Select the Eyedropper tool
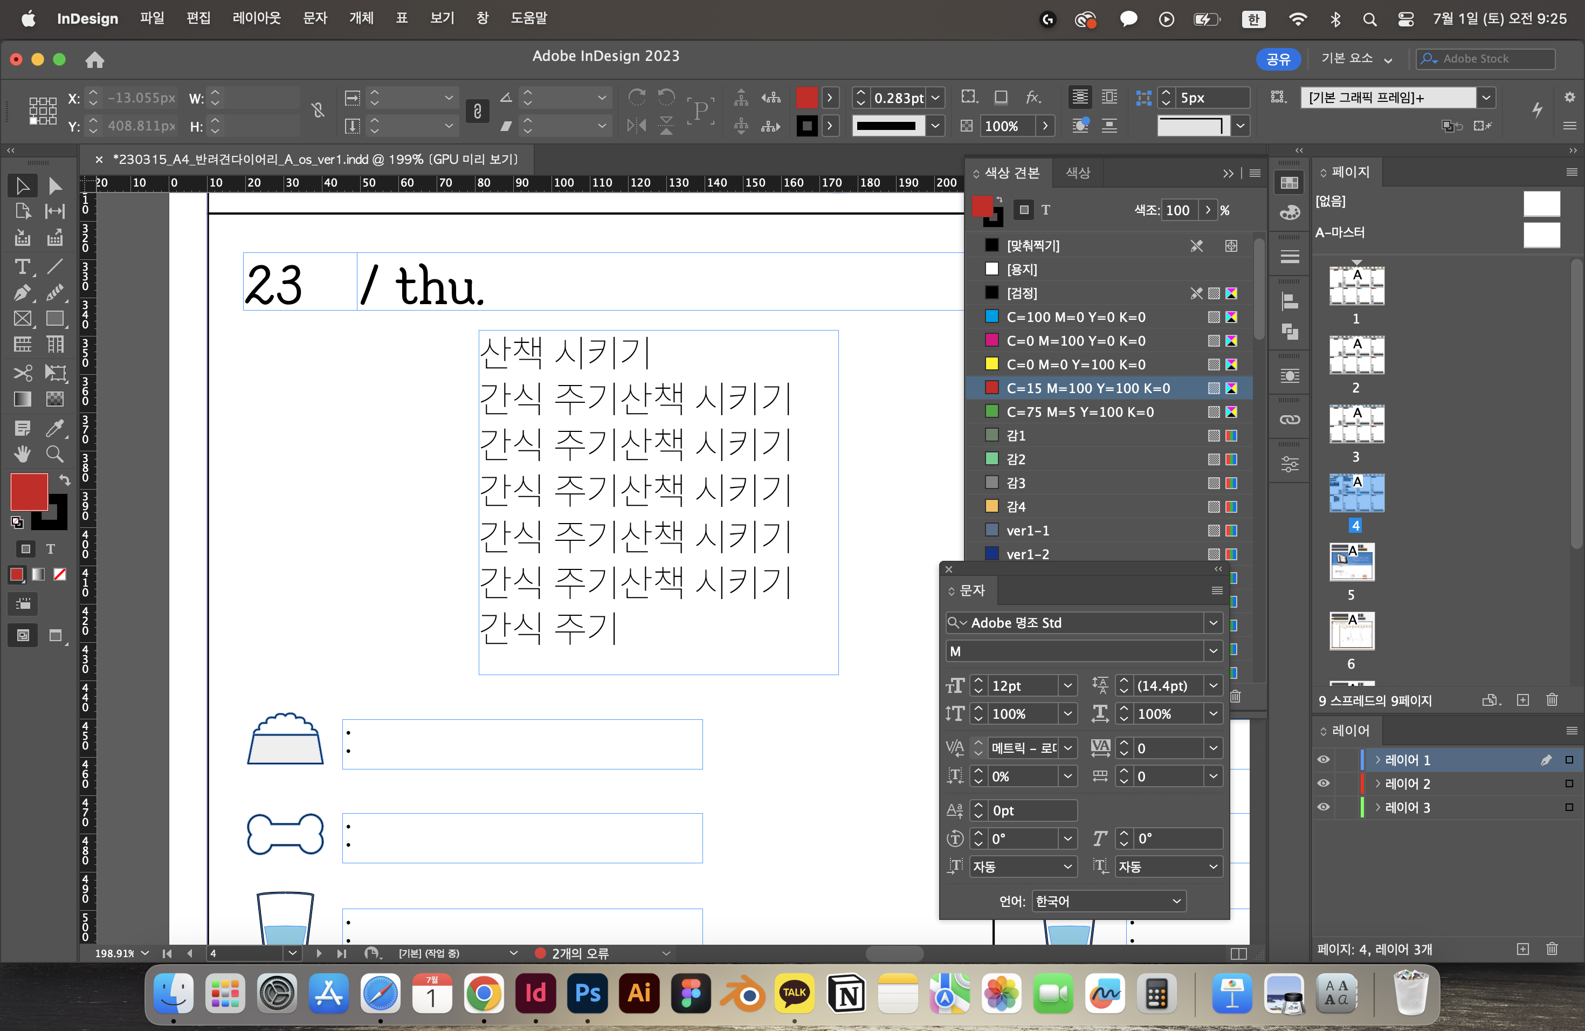The height and width of the screenshot is (1031, 1585). (56, 428)
